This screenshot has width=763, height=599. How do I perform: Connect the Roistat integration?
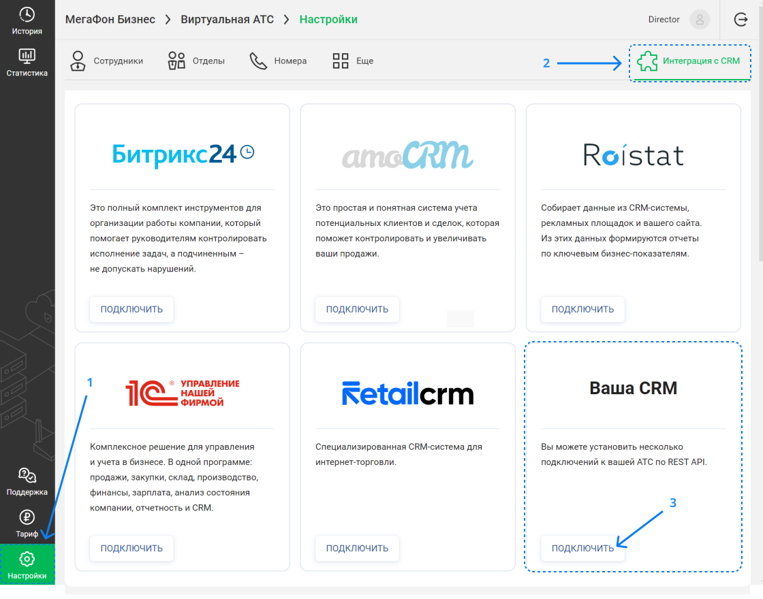coord(582,309)
